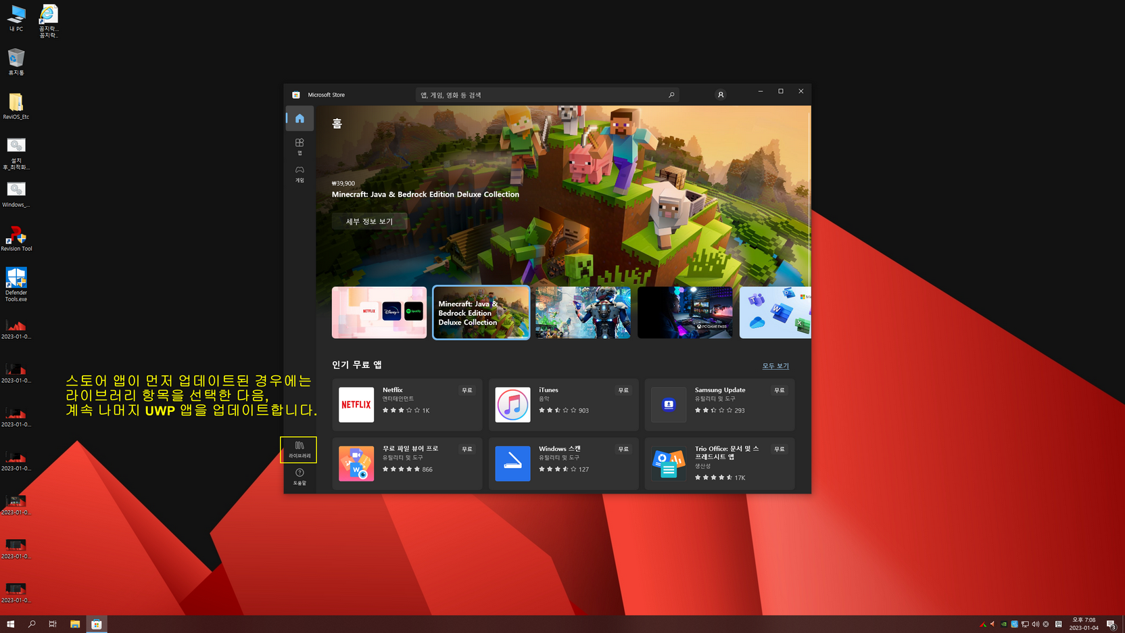Open the Home tab in Store sidebar
The width and height of the screenshot is (1125, 633).
(300, 118)
